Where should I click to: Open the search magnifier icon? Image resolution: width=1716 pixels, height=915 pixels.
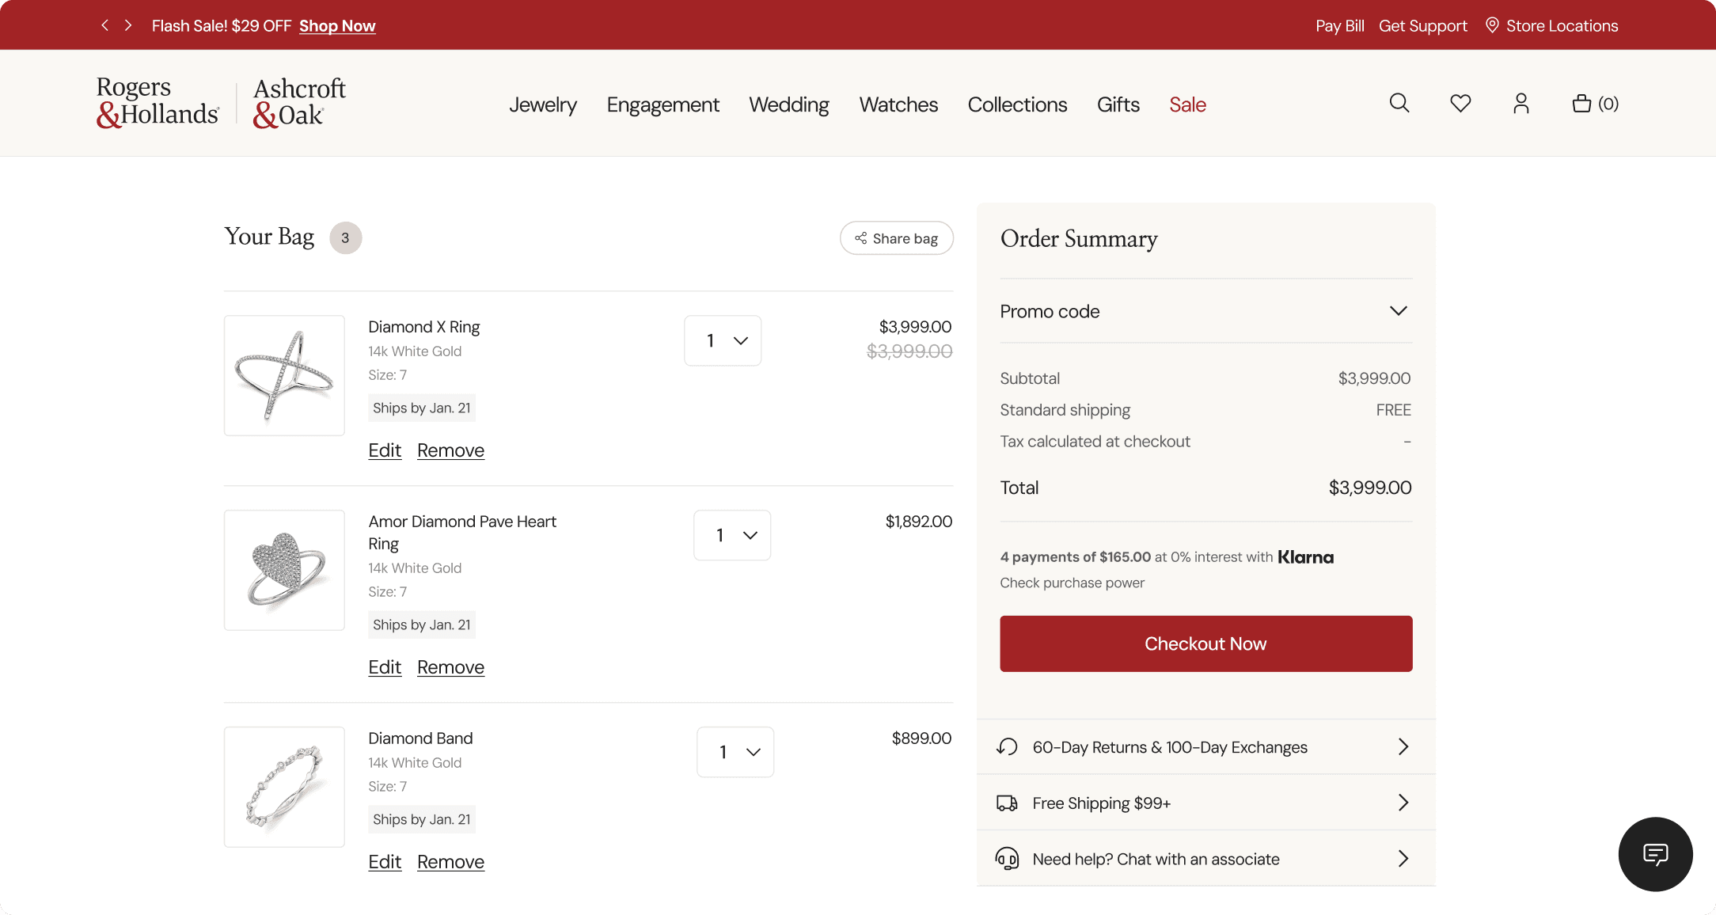coord(1399,104)
